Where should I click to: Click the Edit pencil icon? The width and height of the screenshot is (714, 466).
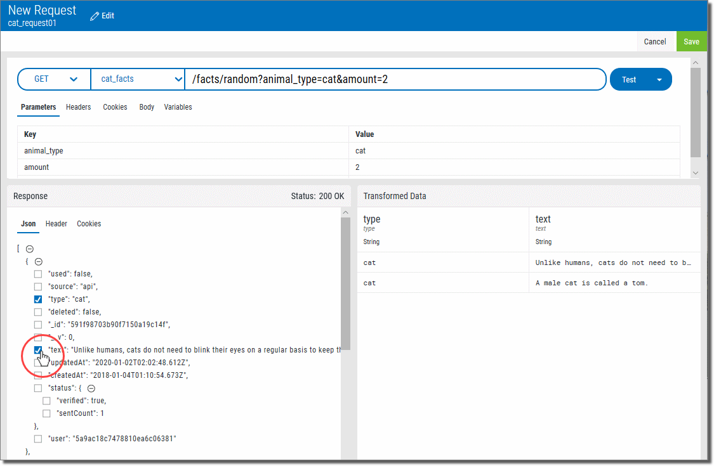[x=95, y=16]
